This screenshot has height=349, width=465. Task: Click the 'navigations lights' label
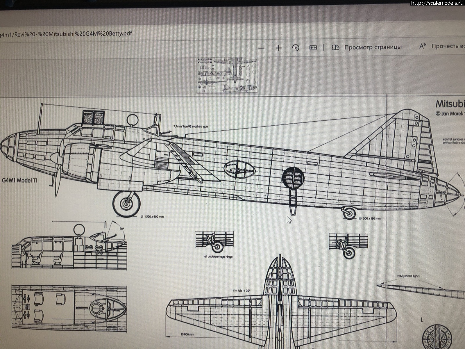tap(408, 276)
